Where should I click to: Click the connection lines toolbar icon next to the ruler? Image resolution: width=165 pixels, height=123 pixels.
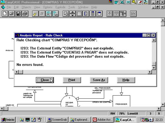(42, 14)
